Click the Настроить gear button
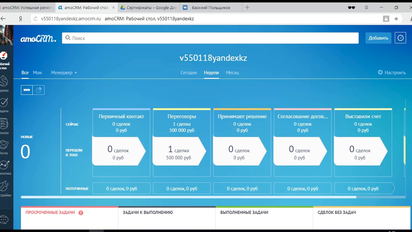Viewport: 412px width, 232px height. click(392, 72)
